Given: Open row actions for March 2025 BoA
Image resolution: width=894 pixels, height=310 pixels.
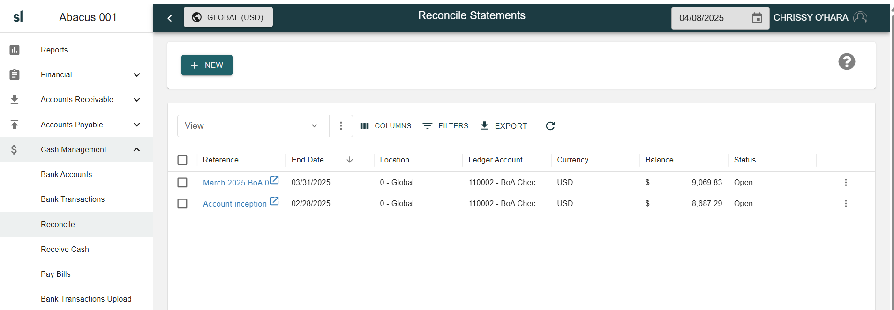Looking at the screenshot, I should 846,182.
